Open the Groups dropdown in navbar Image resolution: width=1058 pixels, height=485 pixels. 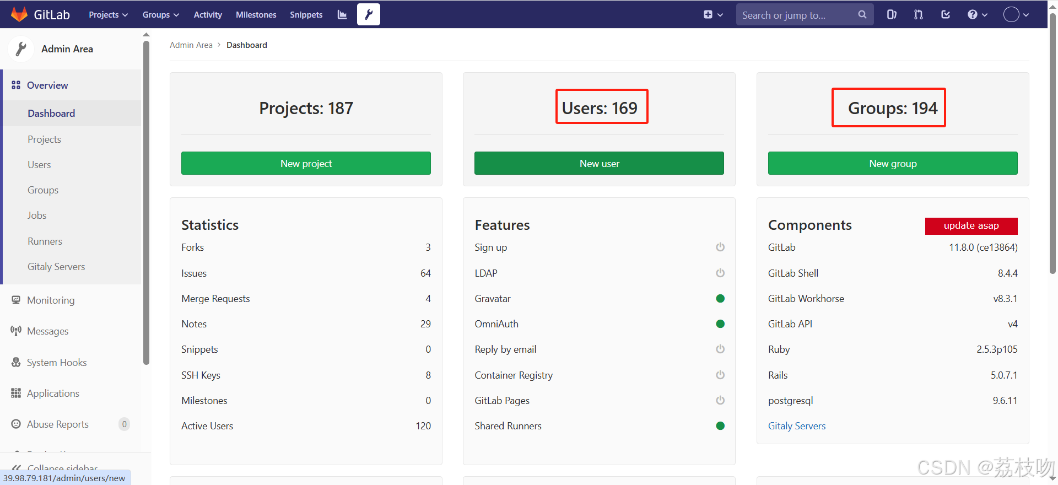tap(161, 15)
